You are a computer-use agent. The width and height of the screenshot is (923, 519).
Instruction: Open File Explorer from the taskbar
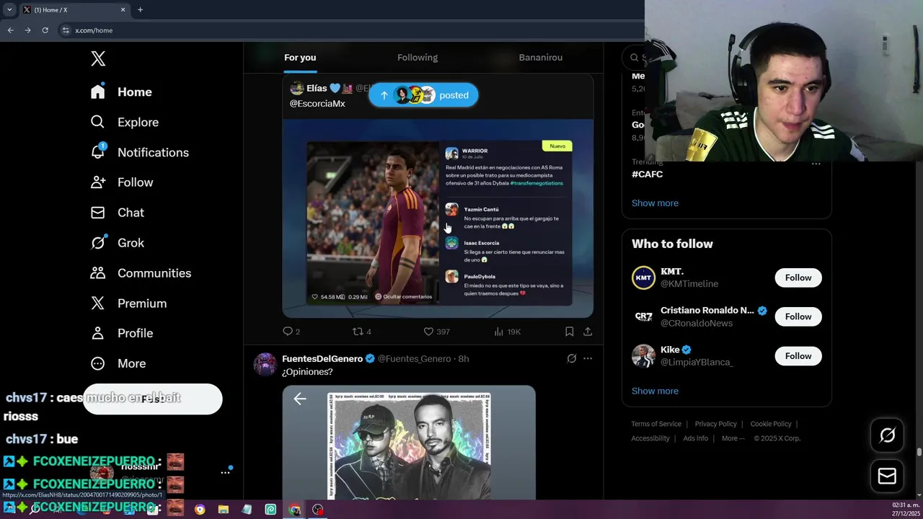click(x=224, y=510)
